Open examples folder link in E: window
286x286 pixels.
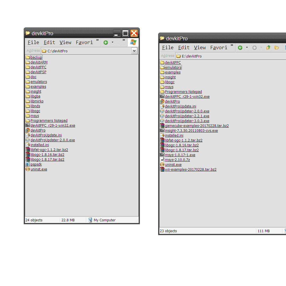coord(173,72)
